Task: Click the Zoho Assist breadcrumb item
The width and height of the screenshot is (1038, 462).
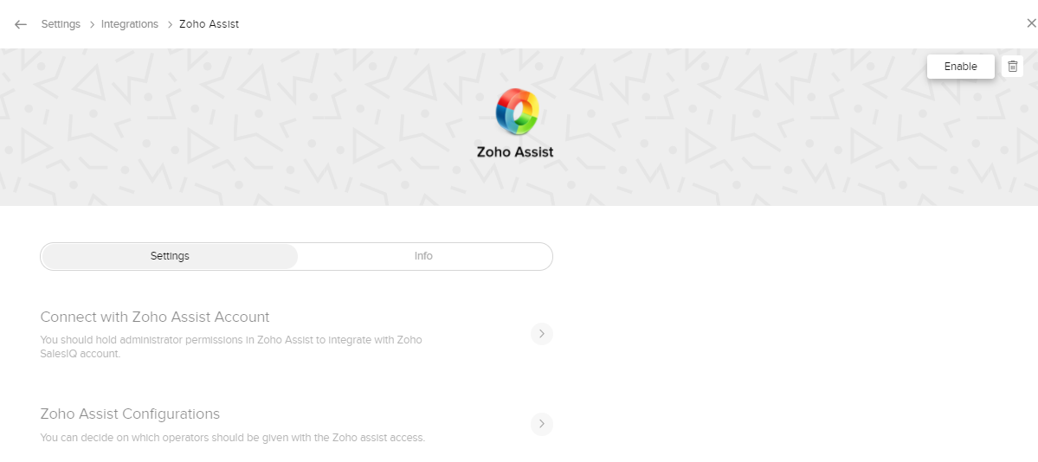Action: (x=209, y=24)
